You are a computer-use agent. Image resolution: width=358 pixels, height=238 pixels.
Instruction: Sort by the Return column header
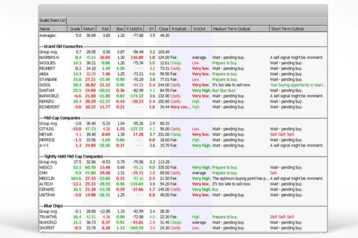[x=89, y=29]
